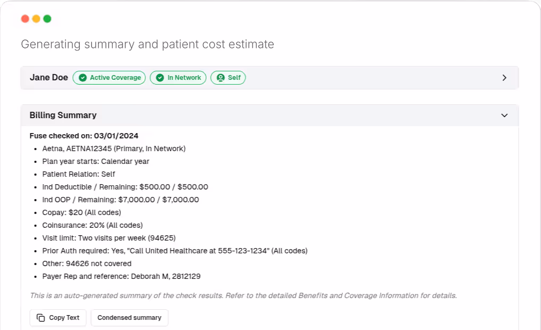Click the phone number 555-123-1234
541x330 pixels.
pyautogui.click(x=241, y=251)
